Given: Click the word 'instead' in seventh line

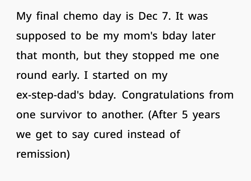Looking at the screenshot, I should tap(146, 134).
